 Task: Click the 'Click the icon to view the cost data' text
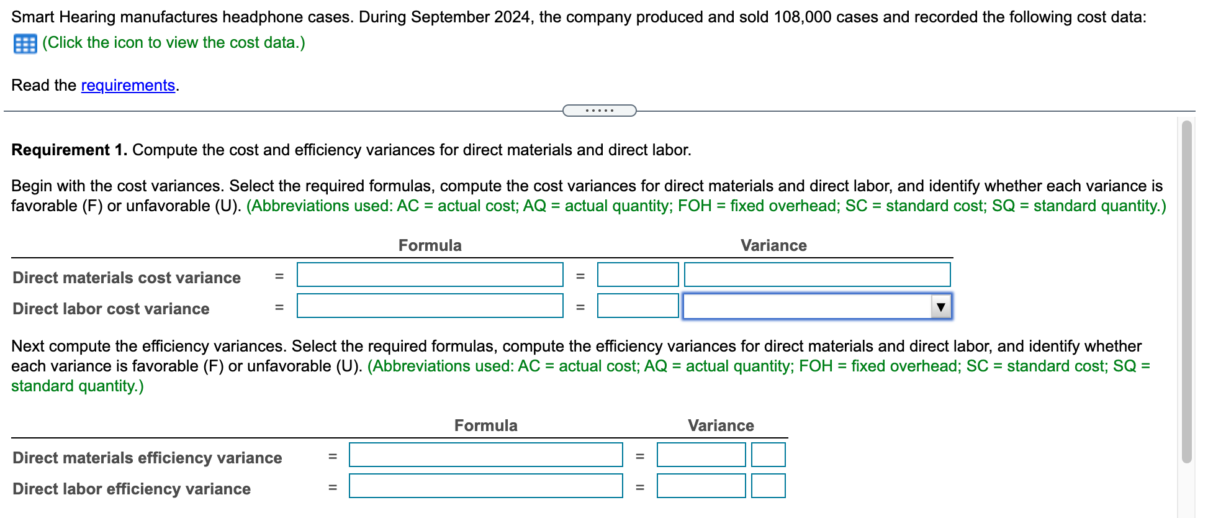tap(173, 43)
